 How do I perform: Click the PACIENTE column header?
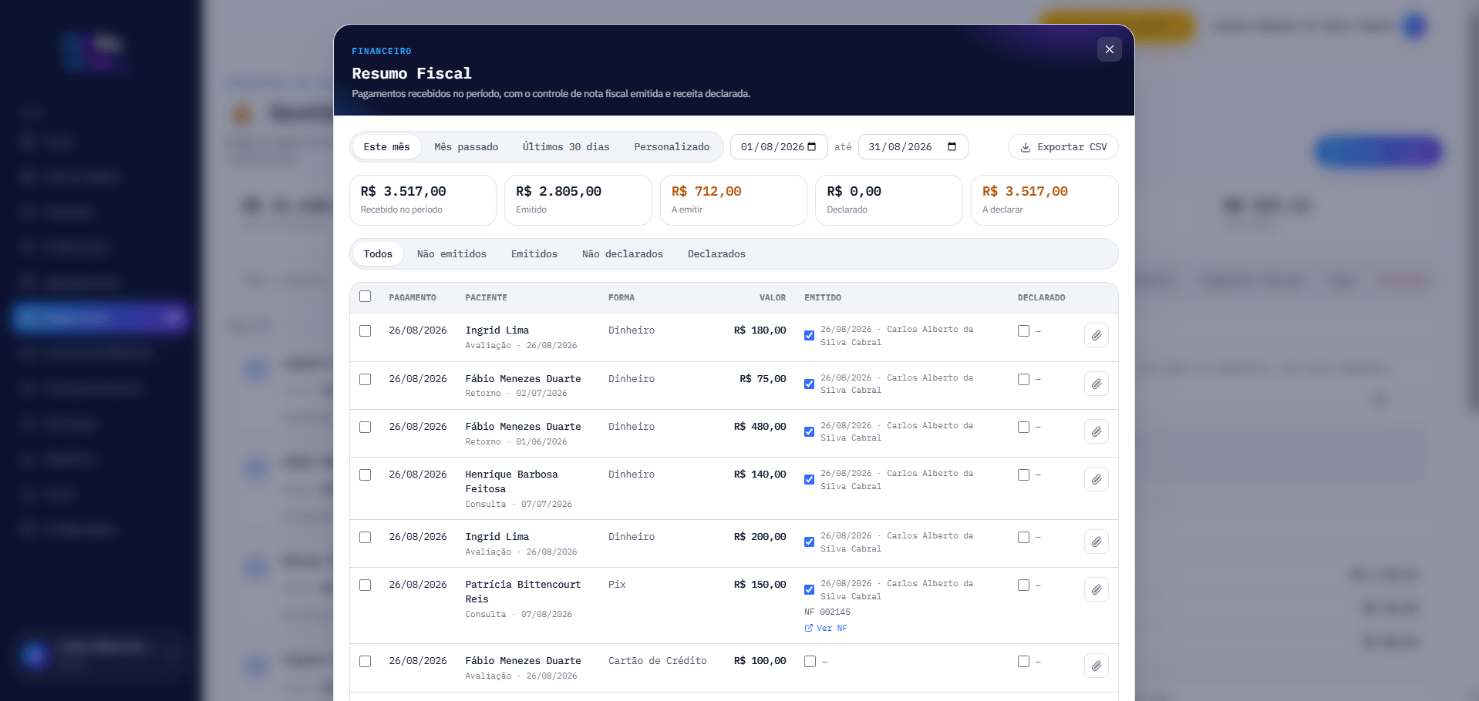tap(486, 298)
